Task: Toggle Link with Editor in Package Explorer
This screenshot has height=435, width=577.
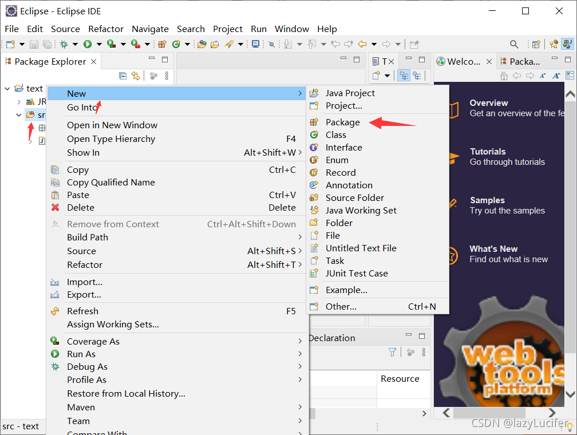Action: (136, 76)
